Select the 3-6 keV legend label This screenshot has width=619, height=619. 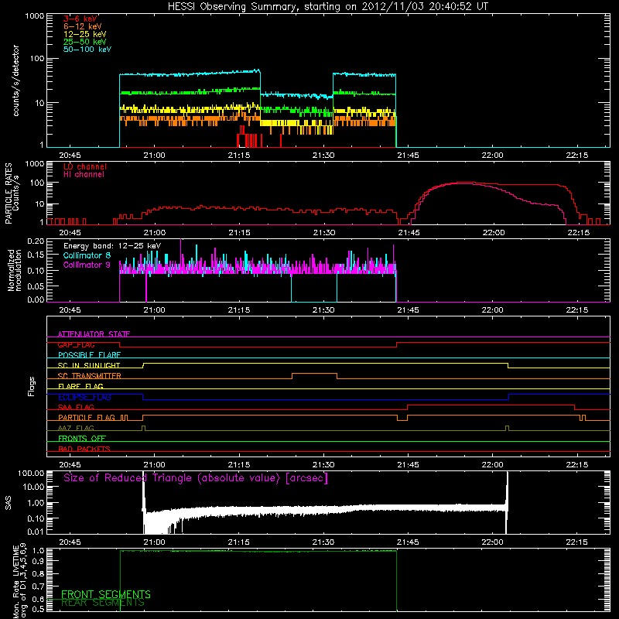click(80, 19)
